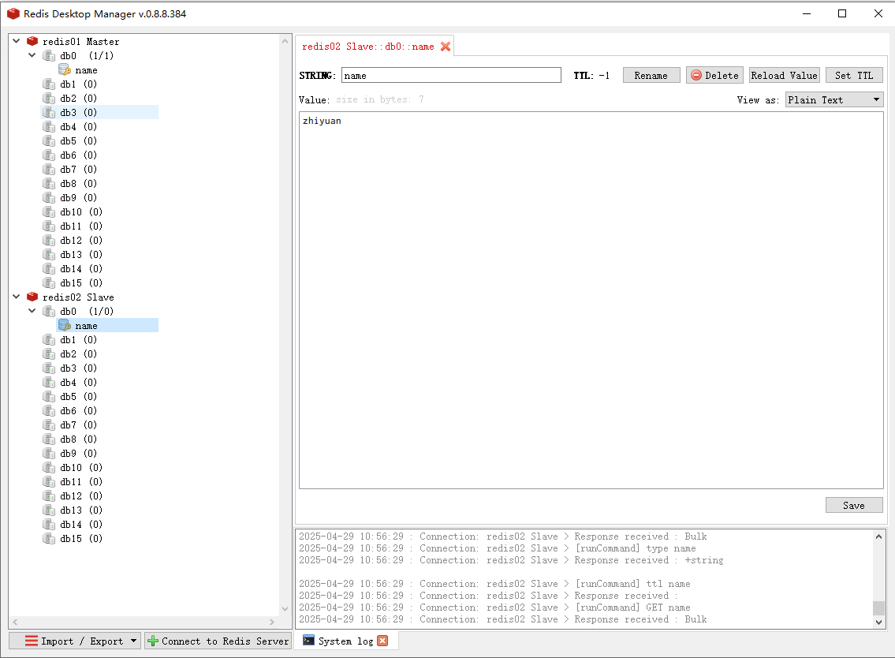Select redis01 db8 (0) row

[x=79, y=183]
